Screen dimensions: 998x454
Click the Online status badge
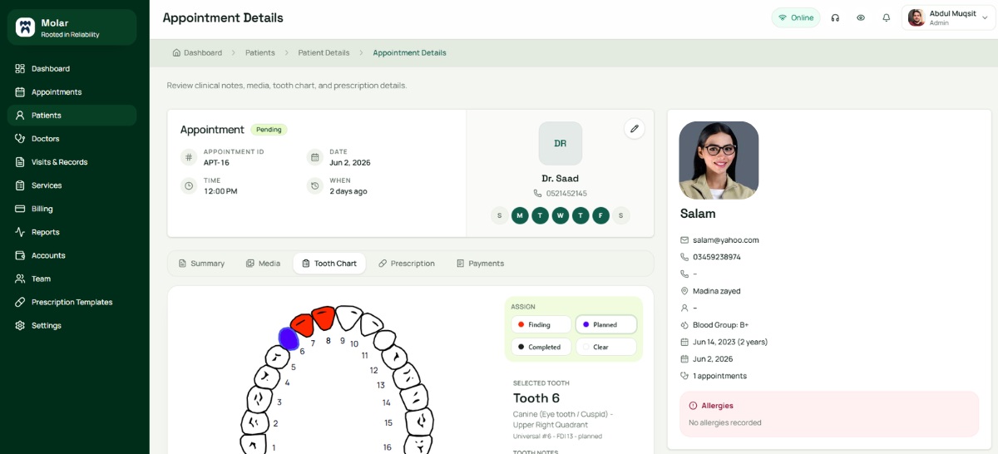click(796, 17)
